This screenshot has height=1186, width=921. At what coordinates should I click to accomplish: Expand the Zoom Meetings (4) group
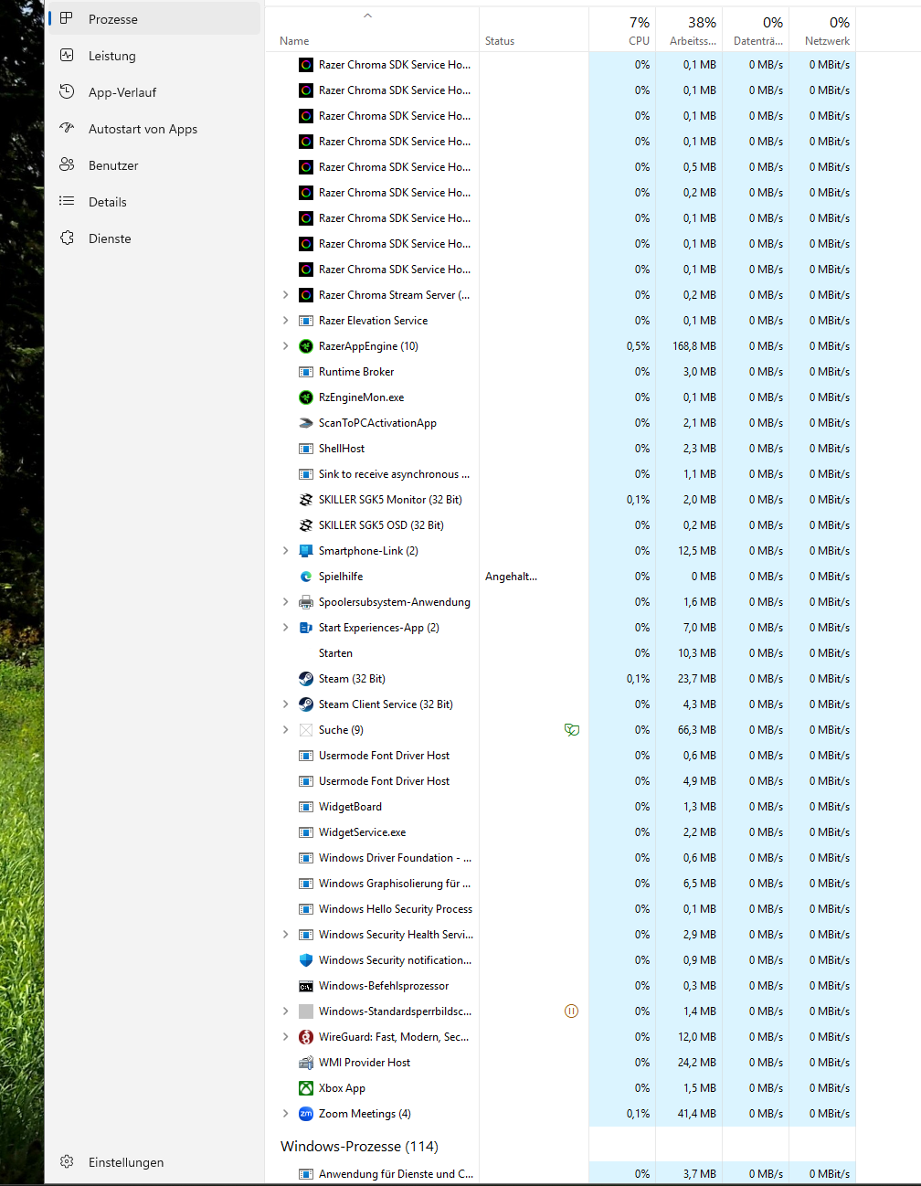285,1114
